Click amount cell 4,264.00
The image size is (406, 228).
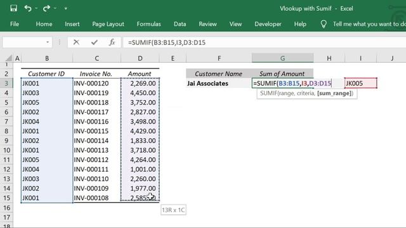(x=140, y=160)
